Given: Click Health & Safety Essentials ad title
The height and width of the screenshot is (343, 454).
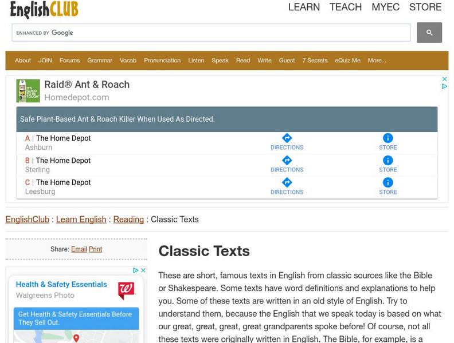Looking at the screenshot, I should tap(61, 284).
